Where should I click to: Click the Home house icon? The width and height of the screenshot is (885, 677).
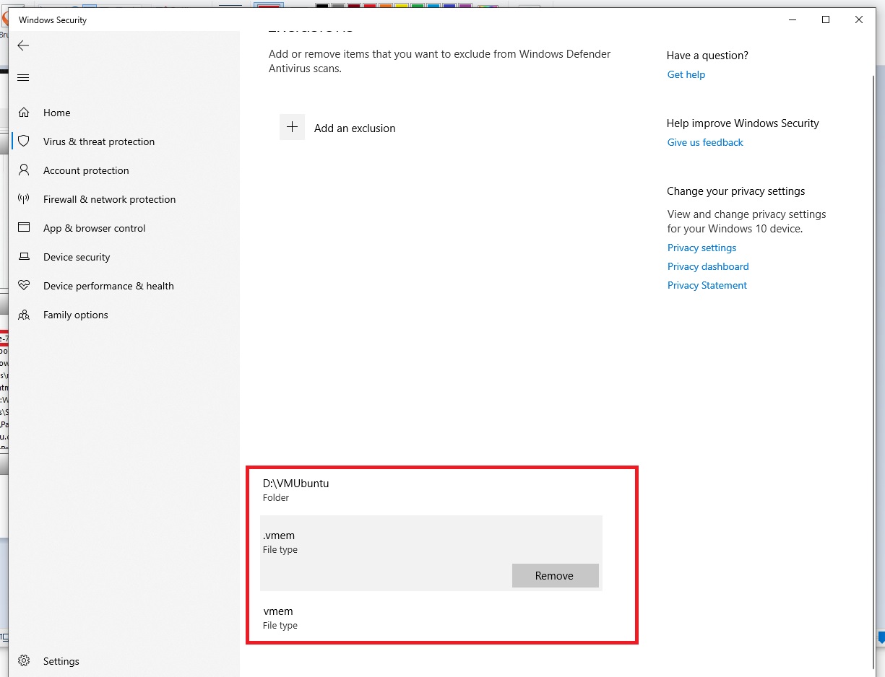[24, 113]
